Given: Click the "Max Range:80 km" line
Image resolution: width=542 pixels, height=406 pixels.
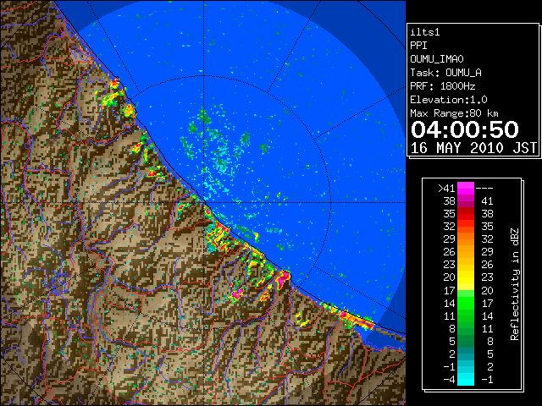Looking at the screenshot, I should pos(454,113).
